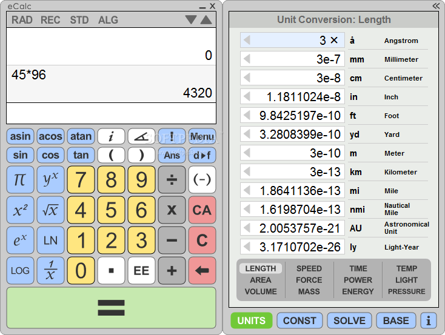Select the SPEED conversion category

(x=309, y=268)
